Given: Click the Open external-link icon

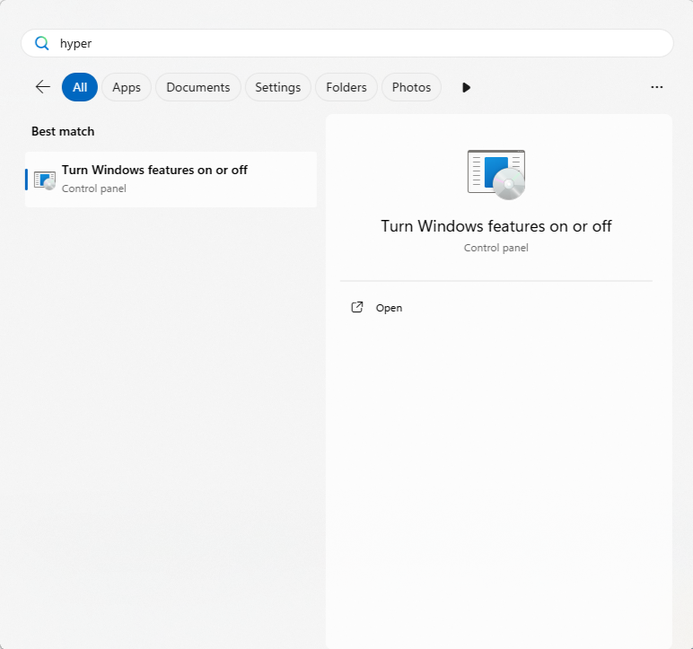Looking at the screenshot, I should click(357, 307).
